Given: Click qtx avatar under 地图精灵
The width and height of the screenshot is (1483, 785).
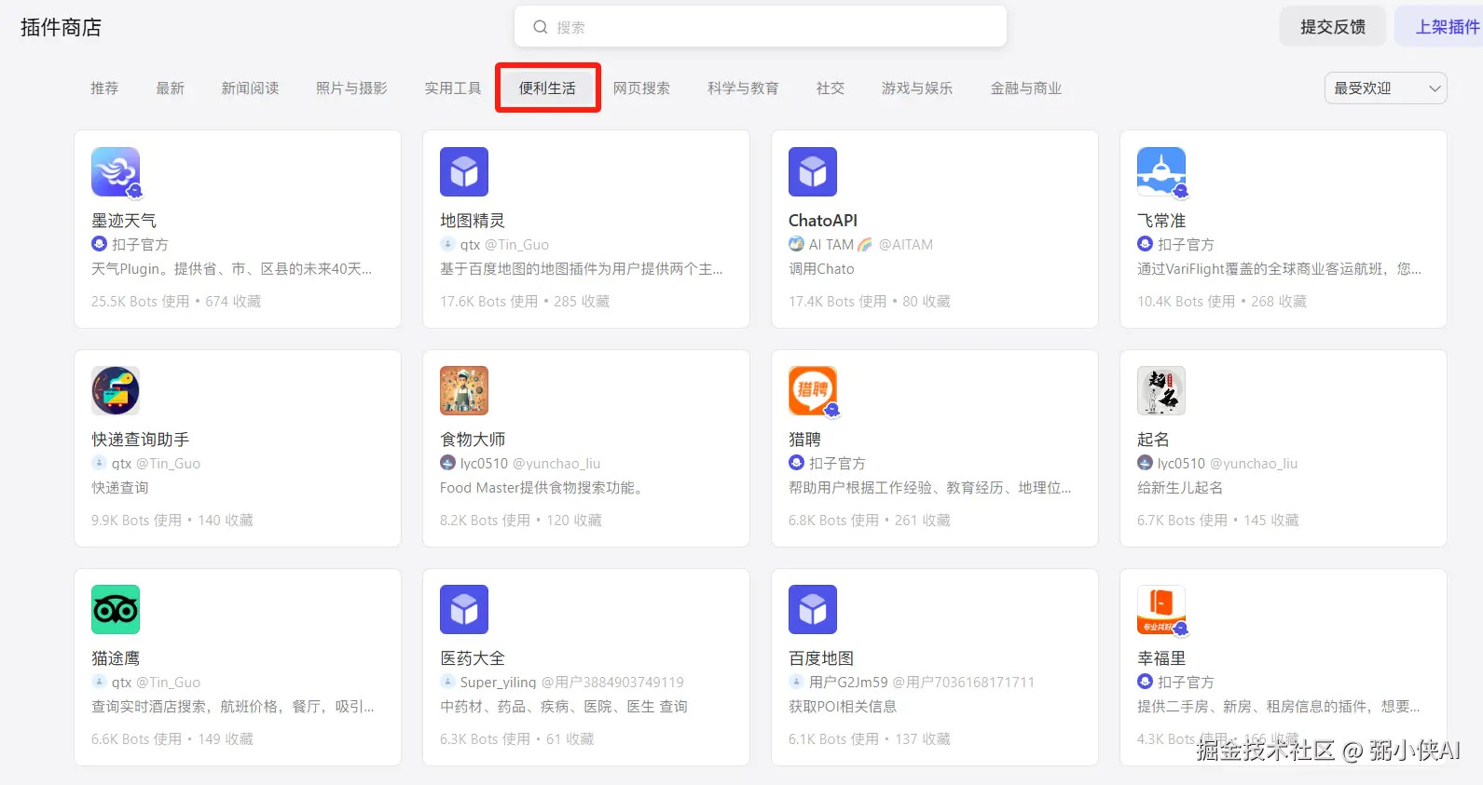Looking at the screenshot, I should coord(447,244).
